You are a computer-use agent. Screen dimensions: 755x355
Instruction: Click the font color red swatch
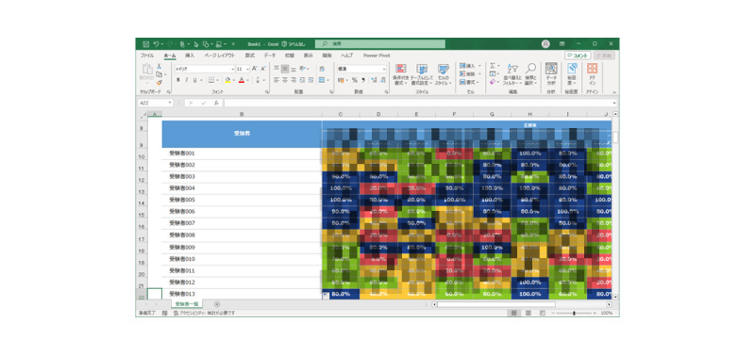click(242, 80)
